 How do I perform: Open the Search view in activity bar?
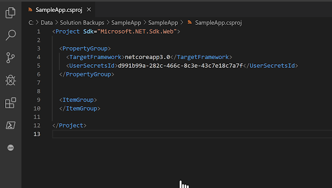10,35
